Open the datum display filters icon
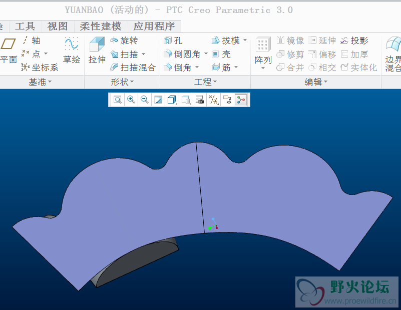The image size is (401, 310). (213, 99)
